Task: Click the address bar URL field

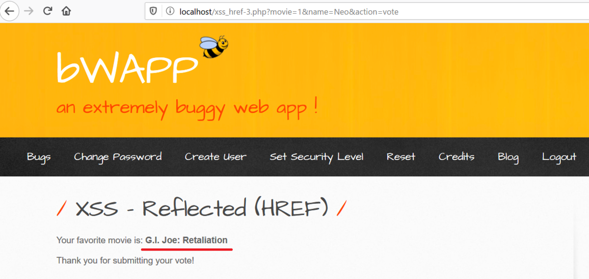Action: 367,11
